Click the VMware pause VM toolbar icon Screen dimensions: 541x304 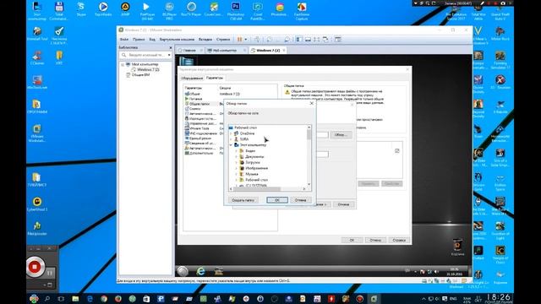point(239,40)
